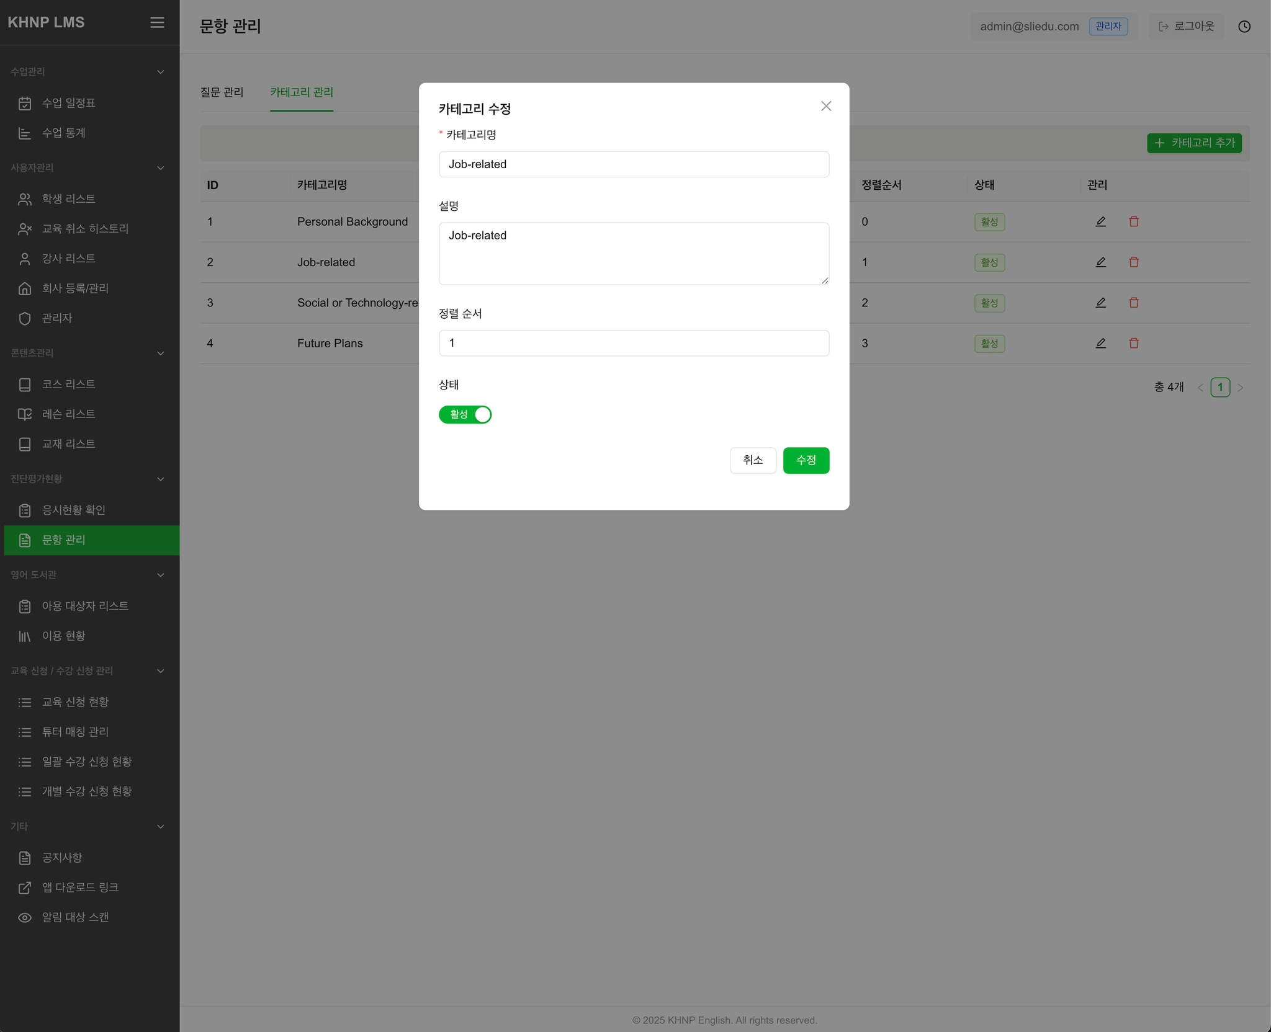The width and height of the screenshot is (1271, 1032).
Task: Close the category edit dialog with X
Action: click(x=825, y=106)
